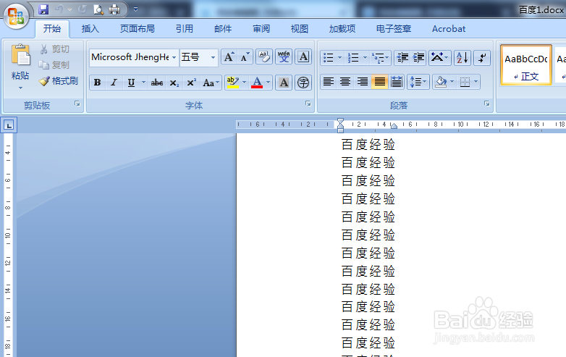
Task: Open the Undo history dropdown arrow
Action: pos(69,9)
